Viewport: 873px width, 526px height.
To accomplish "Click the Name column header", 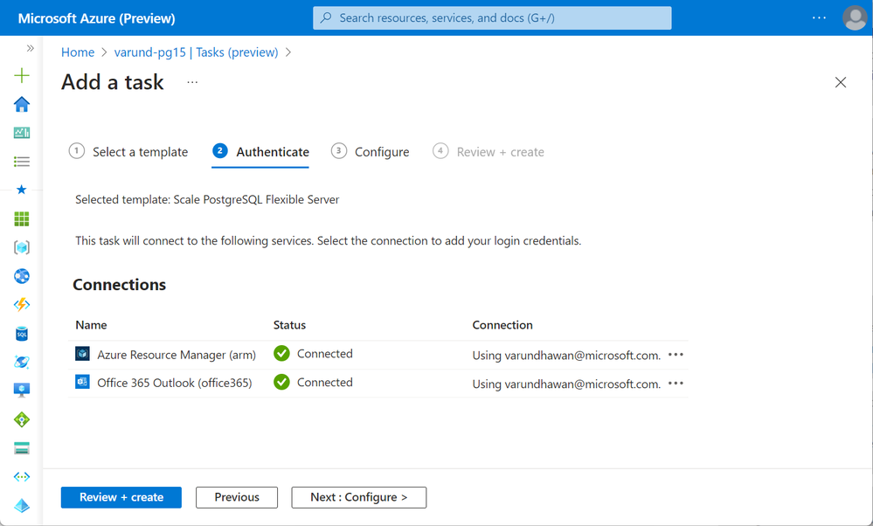I will click(x=91, y=325).
